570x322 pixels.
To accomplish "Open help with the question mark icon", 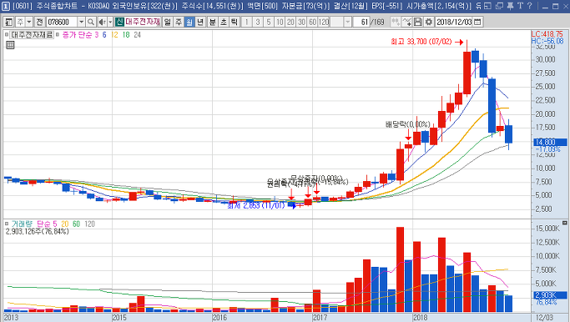I will pos(529,6).
